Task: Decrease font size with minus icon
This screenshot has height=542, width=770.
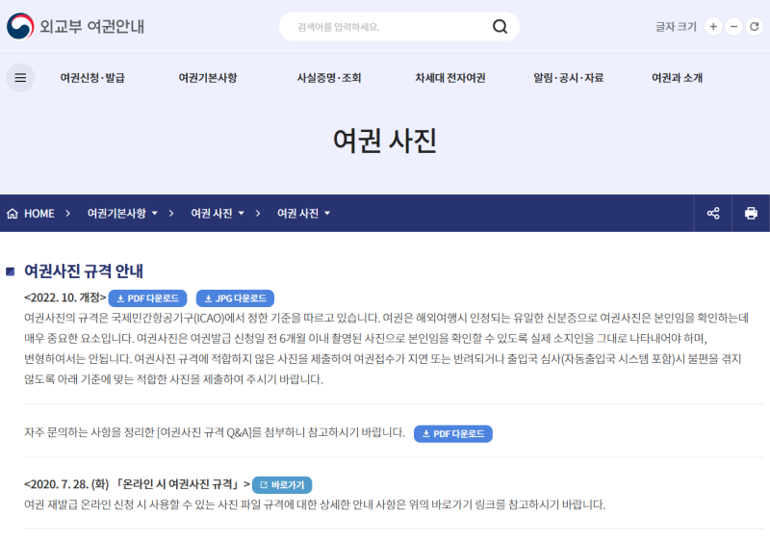Action: click(733, 27)
